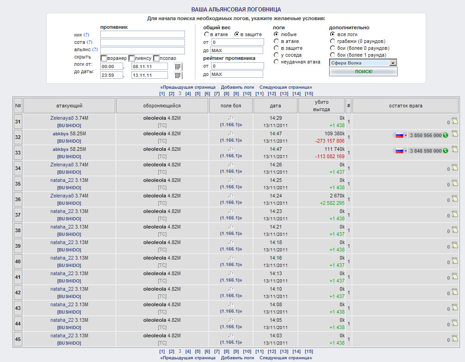Viewport: 465px width, 362px height.
Task: Open Russian flag dropdown in row 32
Action: pyautogui.click(x=400, y=135)
